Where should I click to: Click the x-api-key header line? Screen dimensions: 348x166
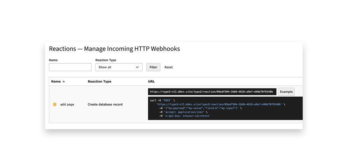pyautogui.click(x=185, y=116)
